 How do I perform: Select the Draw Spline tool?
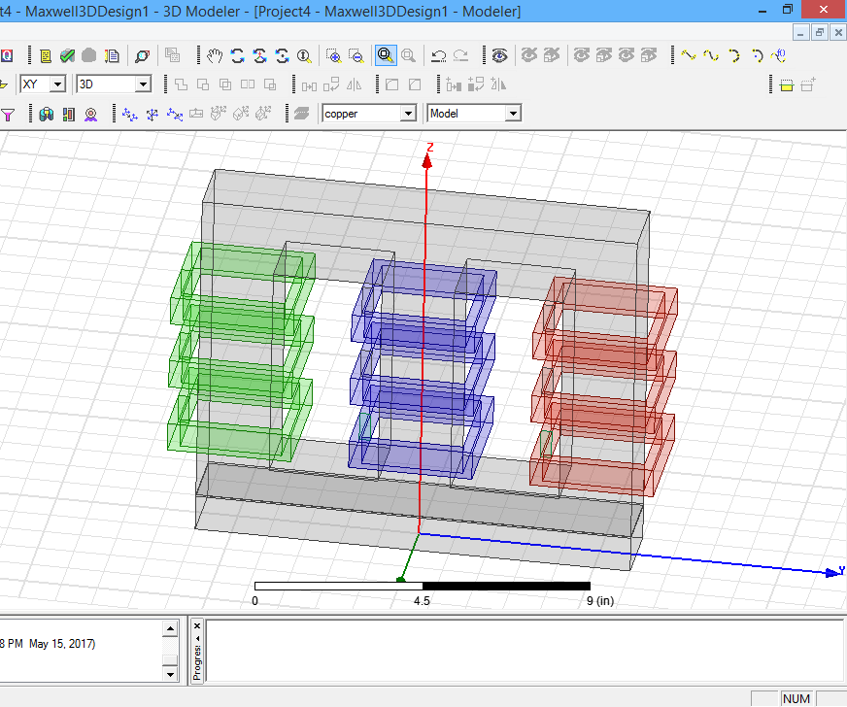coord(711,55)
